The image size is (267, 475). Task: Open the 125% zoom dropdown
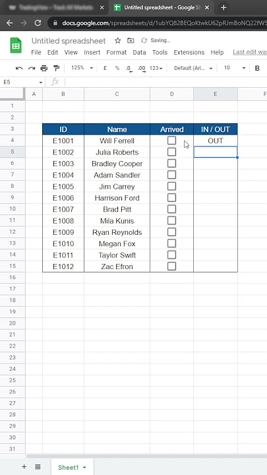click(82, 68)
